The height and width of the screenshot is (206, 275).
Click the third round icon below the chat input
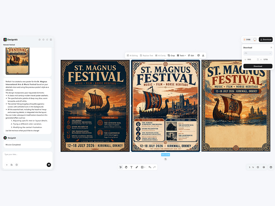coord(17,165)
